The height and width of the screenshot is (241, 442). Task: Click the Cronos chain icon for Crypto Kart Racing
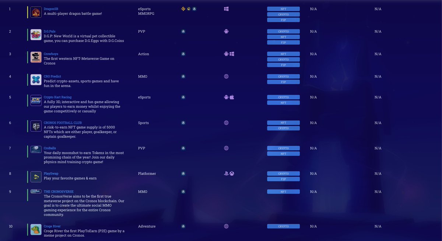click(183, 97)
